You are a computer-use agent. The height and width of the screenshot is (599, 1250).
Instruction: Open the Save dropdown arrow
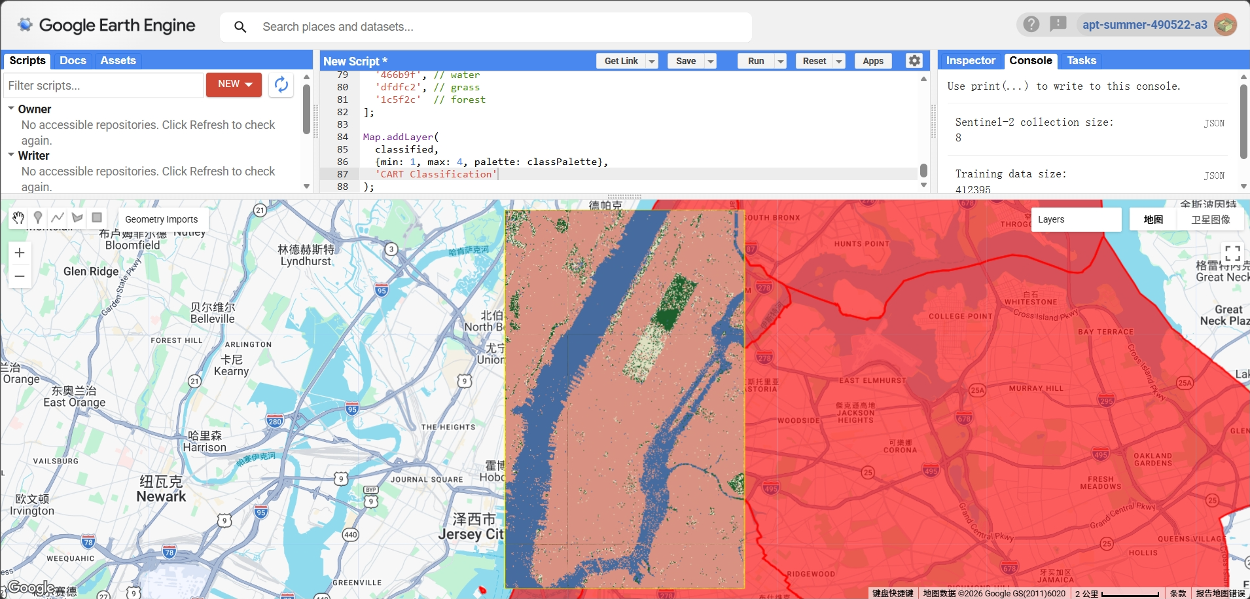pyautogui.click(x=710, y=61)
